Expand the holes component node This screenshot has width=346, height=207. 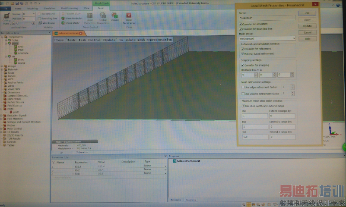6,40
